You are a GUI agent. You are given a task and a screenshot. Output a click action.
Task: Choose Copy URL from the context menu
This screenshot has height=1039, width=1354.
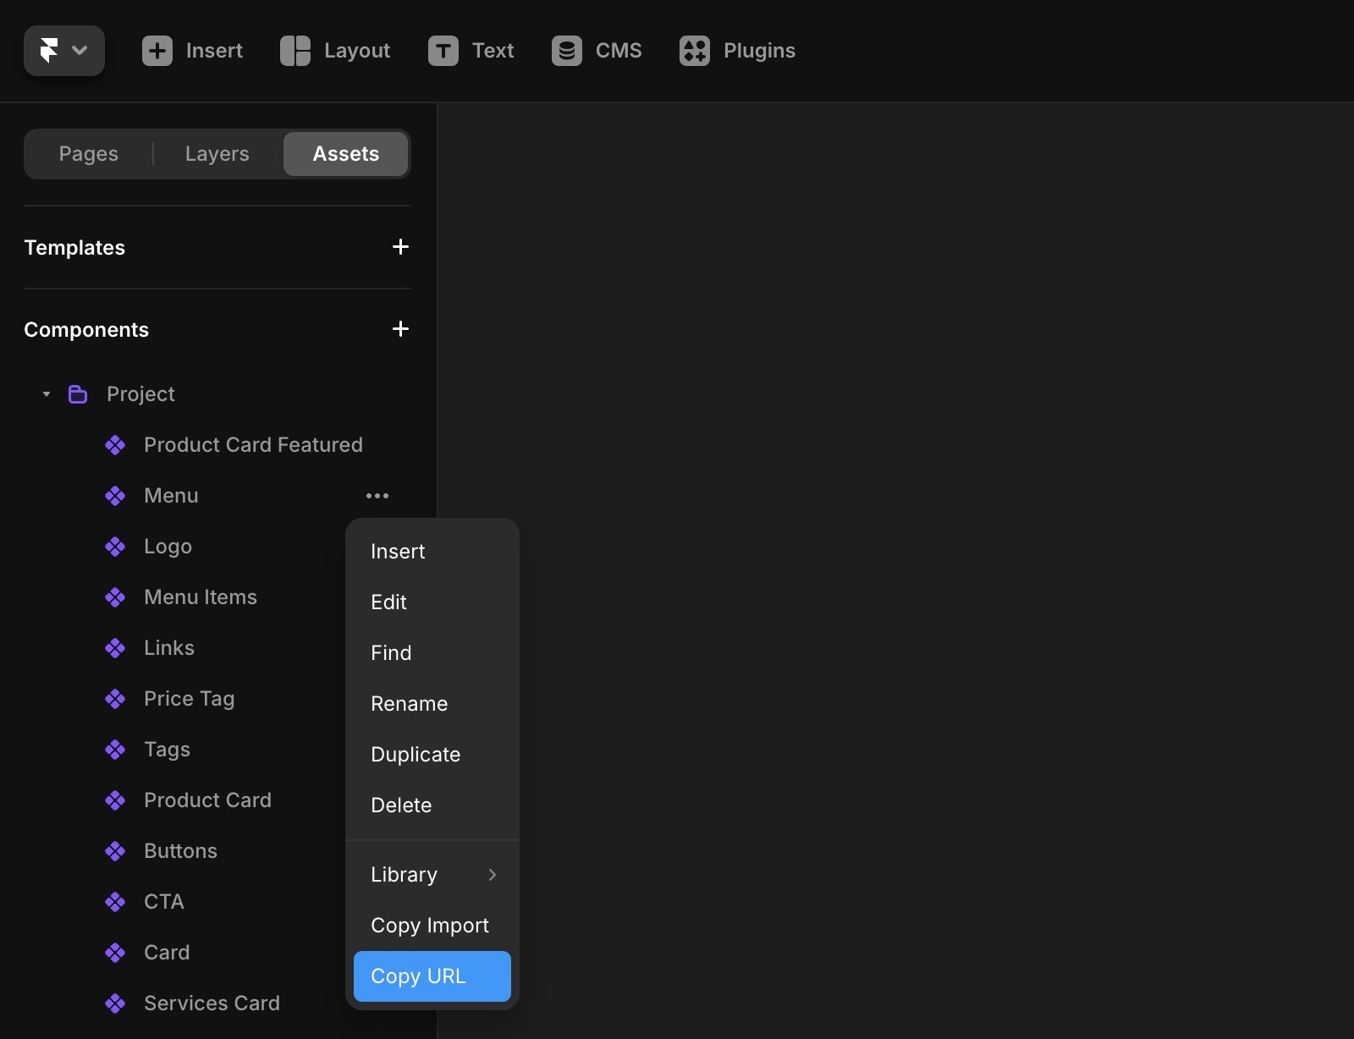(432, 976)
